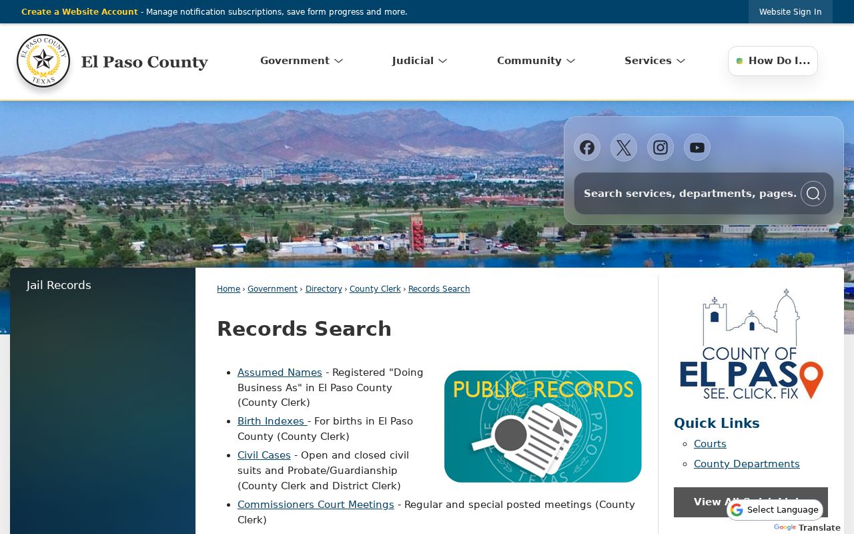Click the Records Search breadcrumb link
The image size is (854, 534).
coord(439,289)
